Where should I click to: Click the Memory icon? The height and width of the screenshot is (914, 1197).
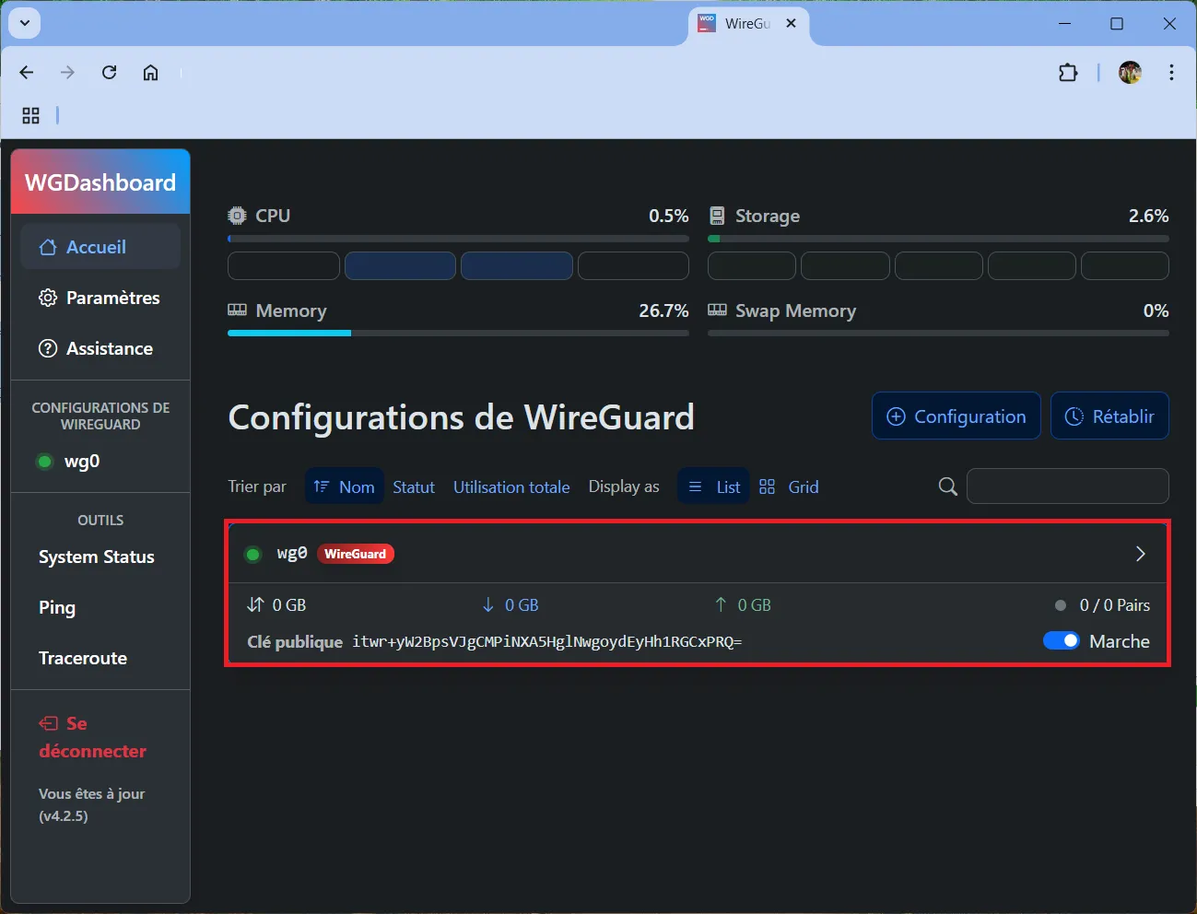(237, 310)
